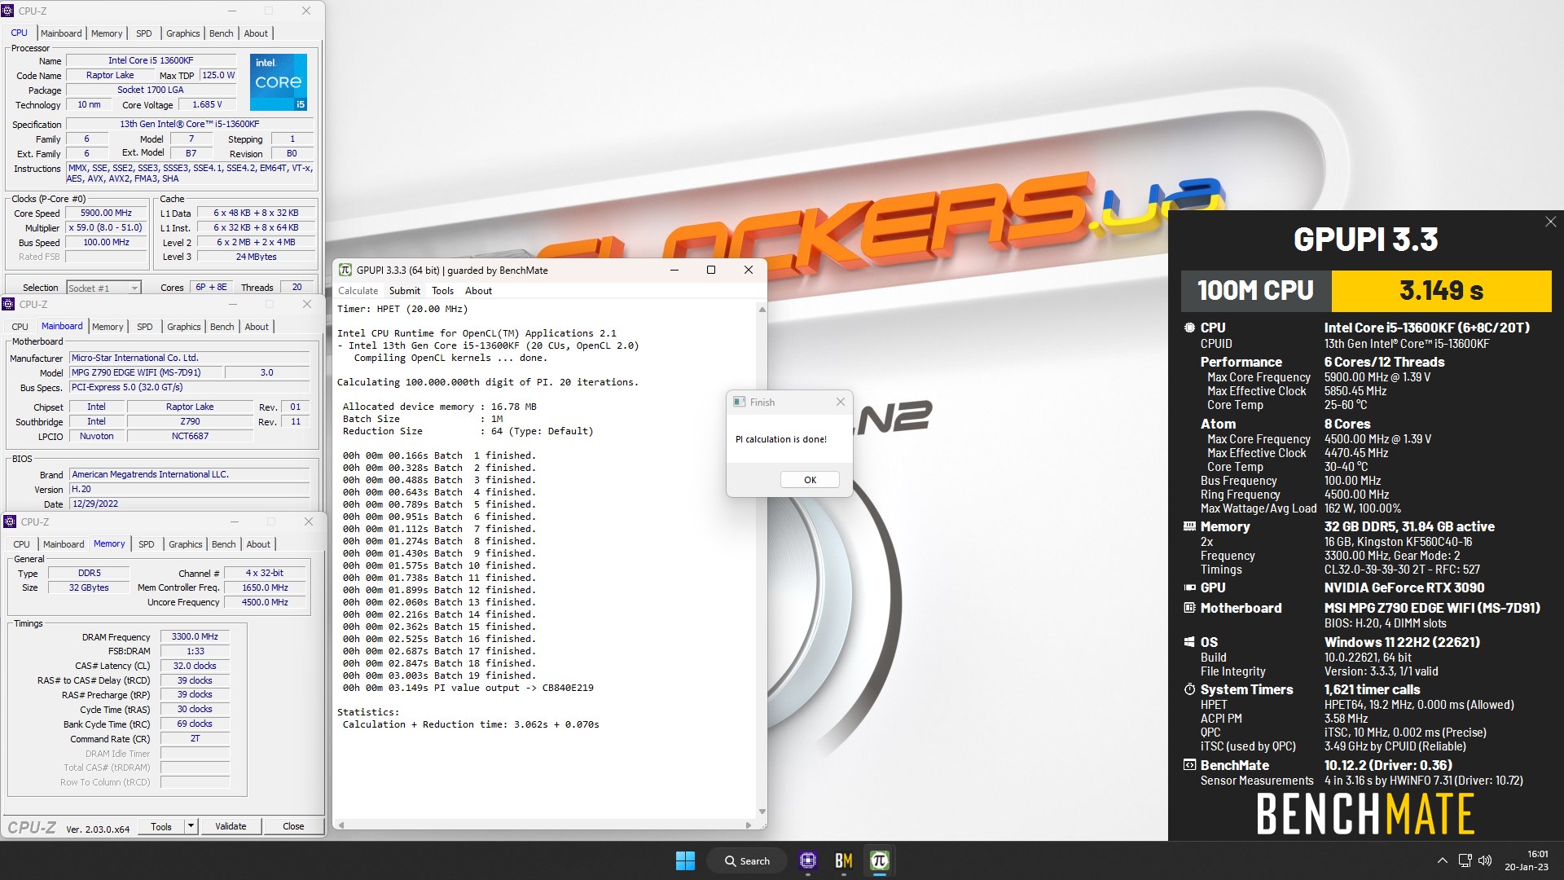Click the Multiplier x 59.0 value
Screen dimensions: 1564x880
click(x=106, y=227)
